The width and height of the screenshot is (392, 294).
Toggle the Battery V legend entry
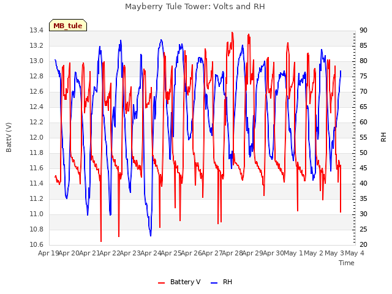[179, 282]
